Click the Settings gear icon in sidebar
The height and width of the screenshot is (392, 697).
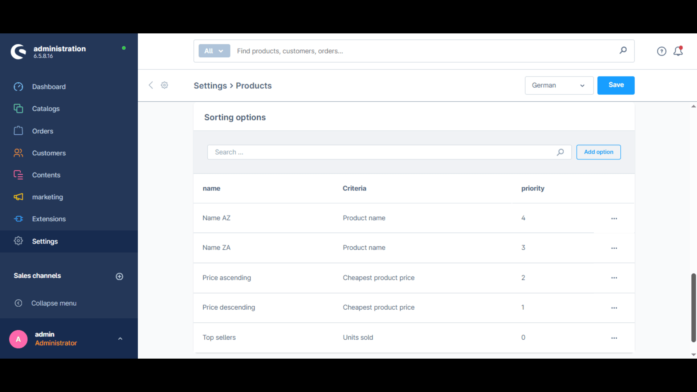18,241
